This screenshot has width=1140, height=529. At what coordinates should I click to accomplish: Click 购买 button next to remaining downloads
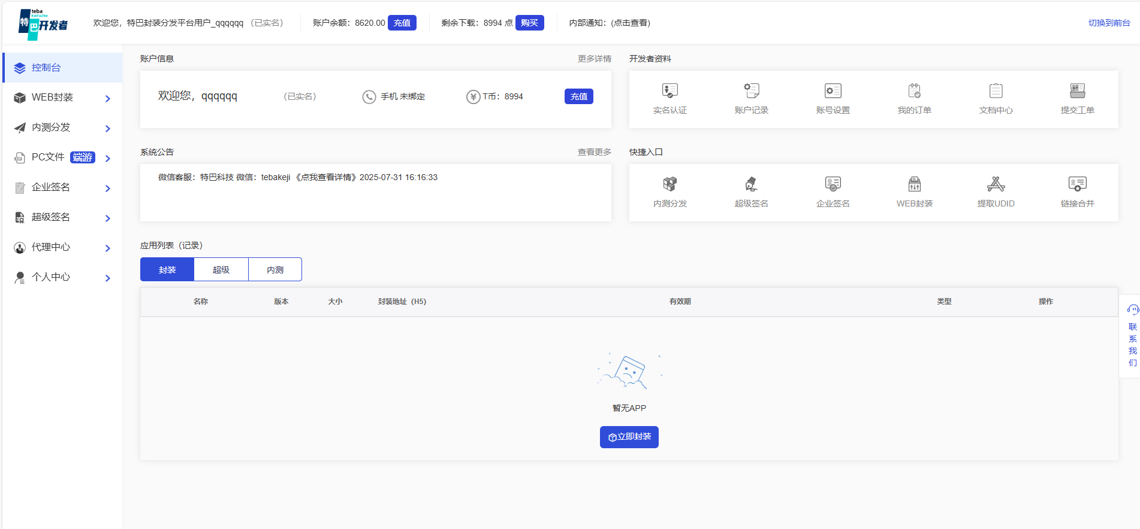[x=529, y=23]
